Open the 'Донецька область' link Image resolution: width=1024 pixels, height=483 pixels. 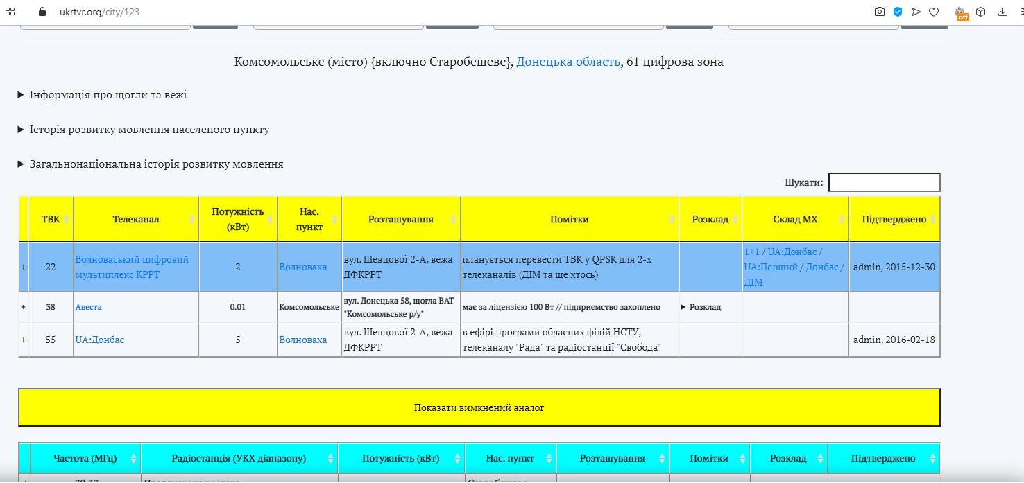tap(568, 62)
